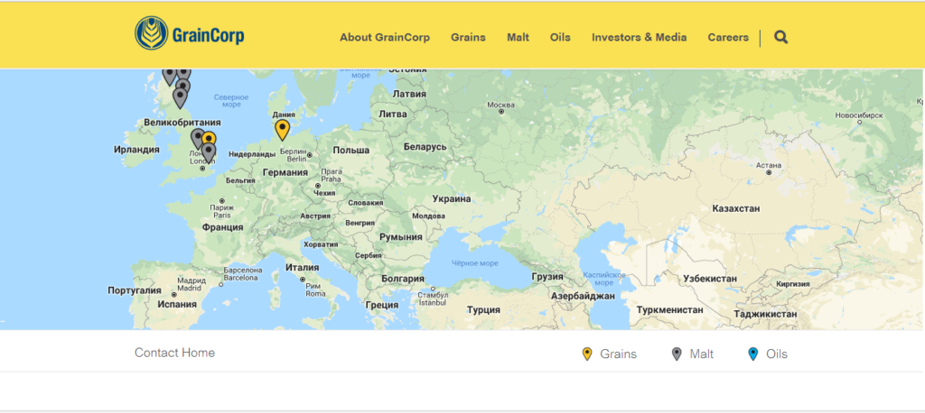Click the Испания label on the map
Image resolution: width=925 pixels, height=413 pixels.
click(x=177, y=305)
